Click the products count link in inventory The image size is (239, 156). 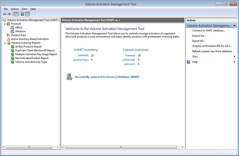click(x=83, y=55)
